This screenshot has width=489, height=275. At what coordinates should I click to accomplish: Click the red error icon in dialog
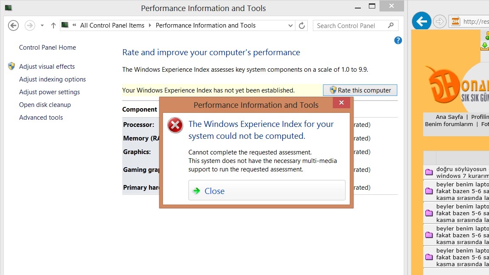175,125
